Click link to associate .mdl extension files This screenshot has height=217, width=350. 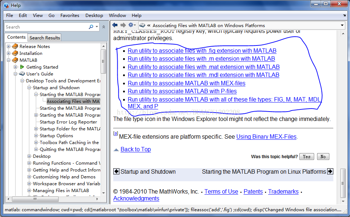203,75
